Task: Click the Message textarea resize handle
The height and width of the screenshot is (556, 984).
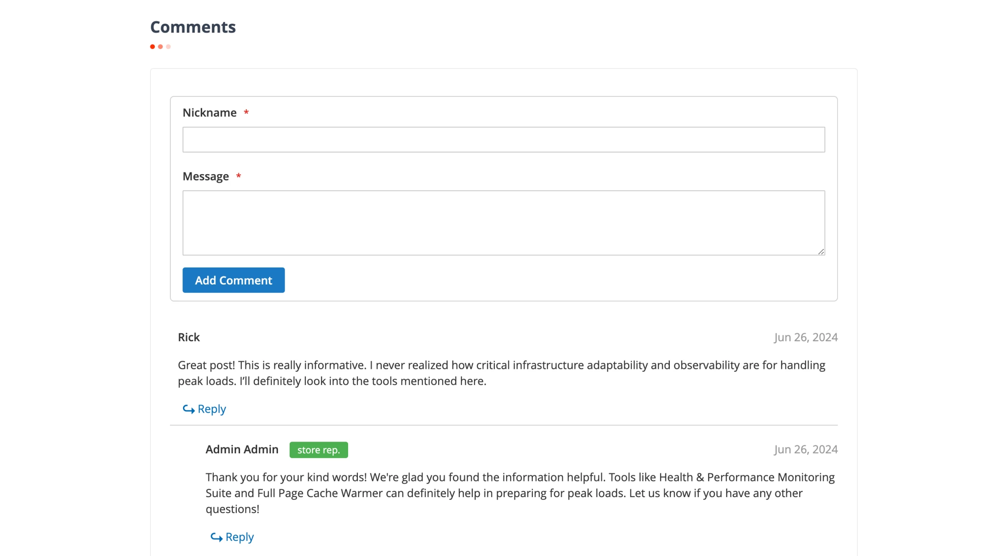Action: click(822, 252)
